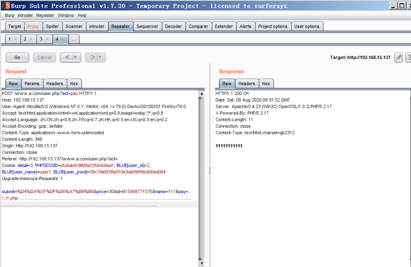The width and height of the screenshot is (411, 267).
Task: Click the submit parameter body line
Action: 96,192
